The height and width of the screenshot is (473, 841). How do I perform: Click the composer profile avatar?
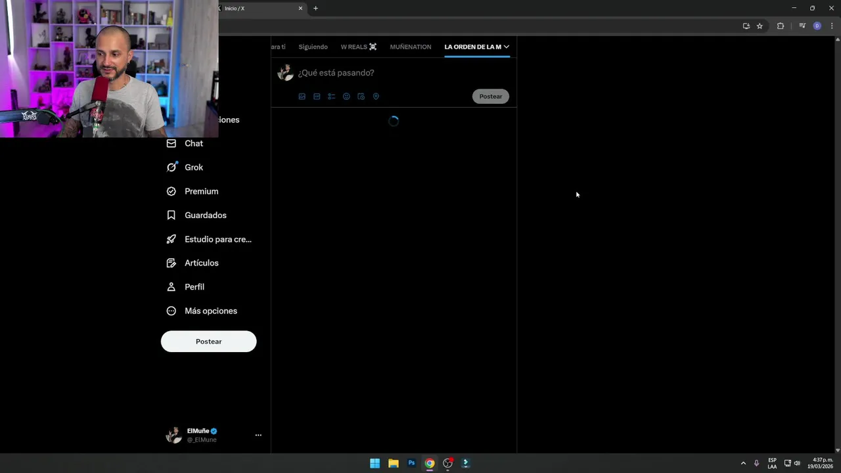(x=285, y=73)
